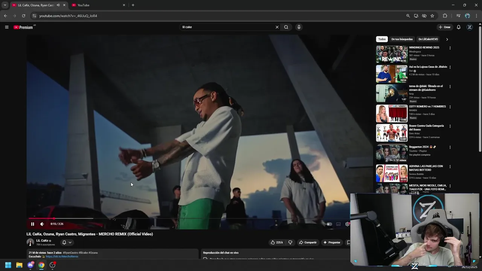Show more filter chips with the arrow

tap(447, 39)
